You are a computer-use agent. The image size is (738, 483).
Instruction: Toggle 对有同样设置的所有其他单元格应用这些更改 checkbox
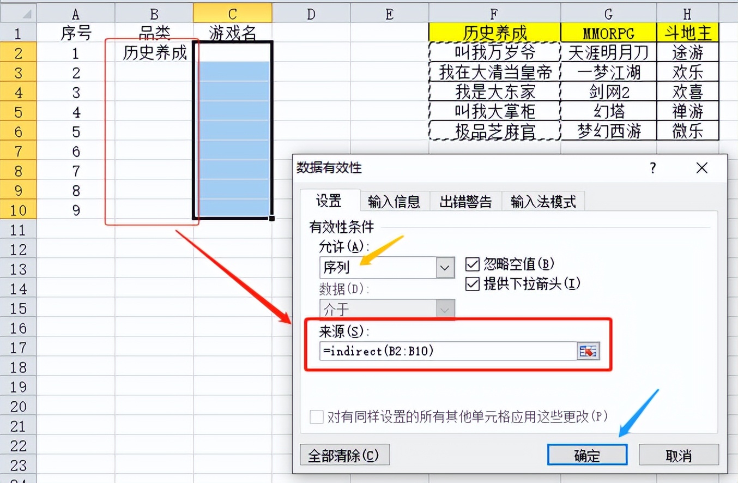click(316, 417)
